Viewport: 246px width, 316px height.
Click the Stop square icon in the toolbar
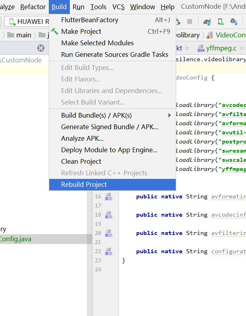click(x=190, y=21)
